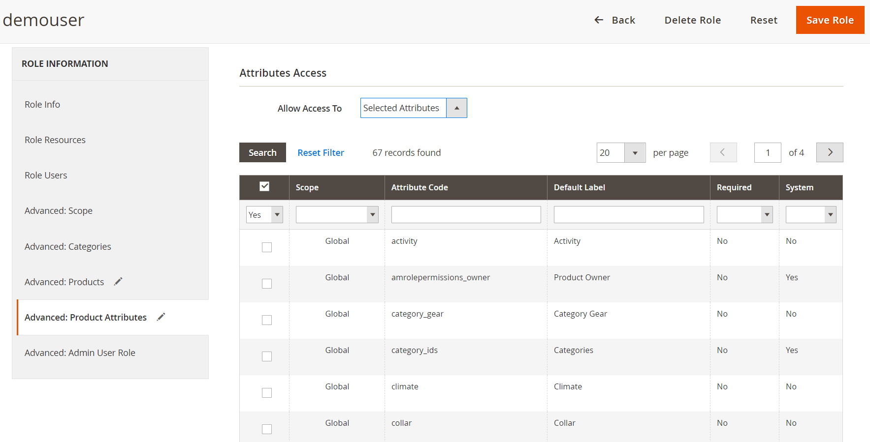
Task: Click the Delete Role button
Action: click(693, 20)
